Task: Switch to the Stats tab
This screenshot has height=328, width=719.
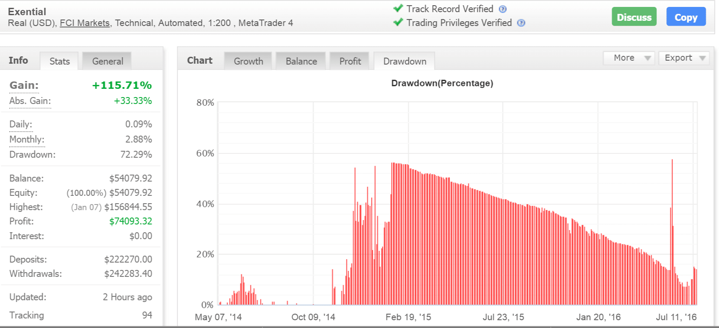Action: coord(59,61)
